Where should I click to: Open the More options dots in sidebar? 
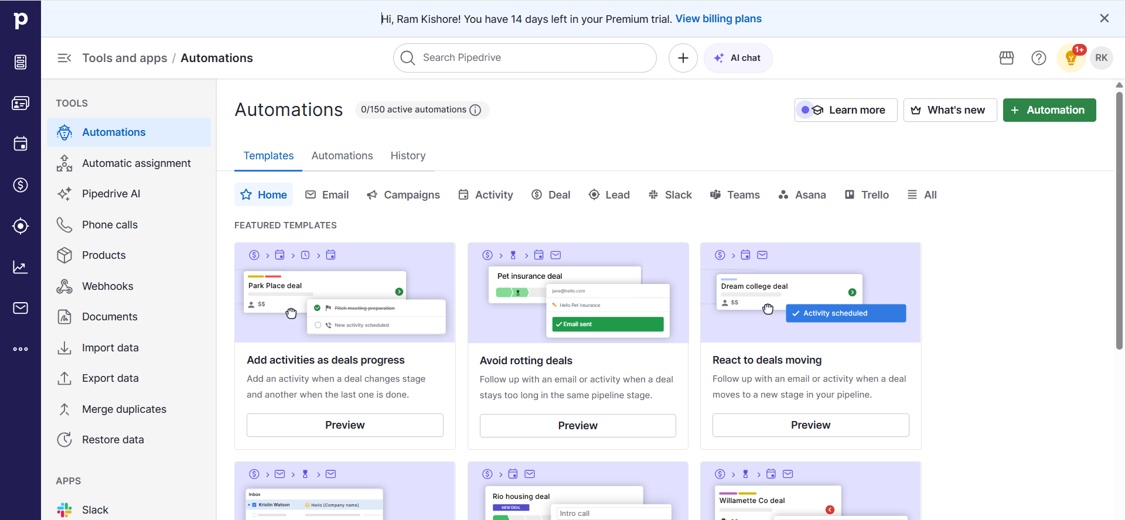(x=21, y=349)
